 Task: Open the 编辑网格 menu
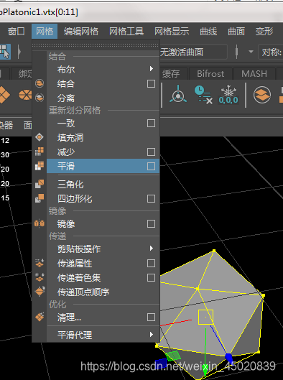coord(81,32)
